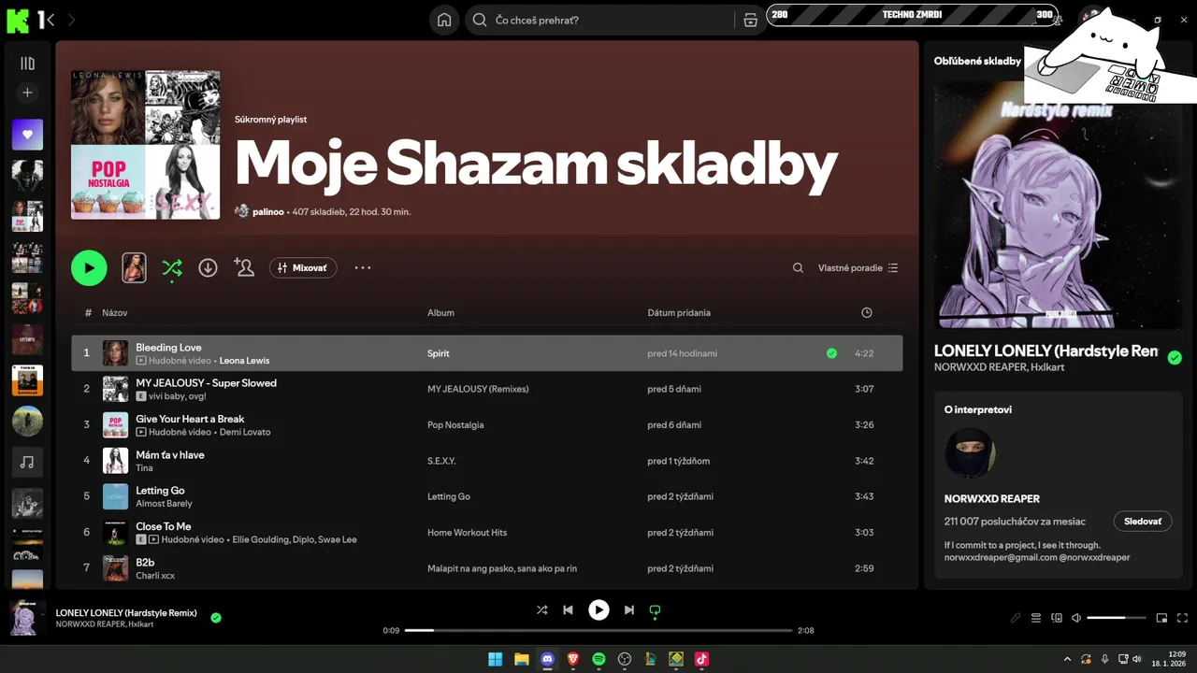The width and height of the screenshot is (1197, 673).
Task: Sort by the Album column header
Action: (440, 313)
